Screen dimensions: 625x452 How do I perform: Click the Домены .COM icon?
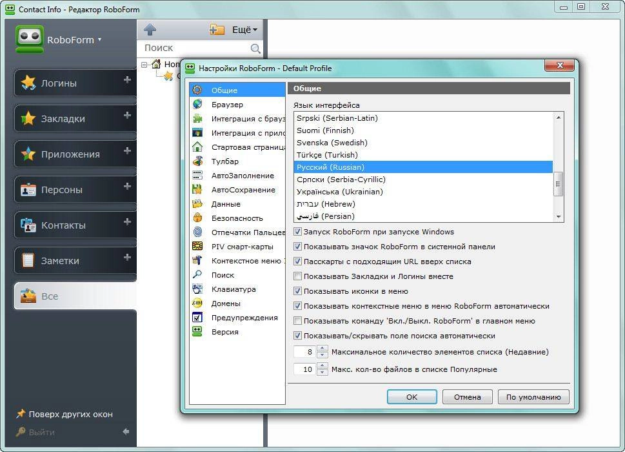197,303
